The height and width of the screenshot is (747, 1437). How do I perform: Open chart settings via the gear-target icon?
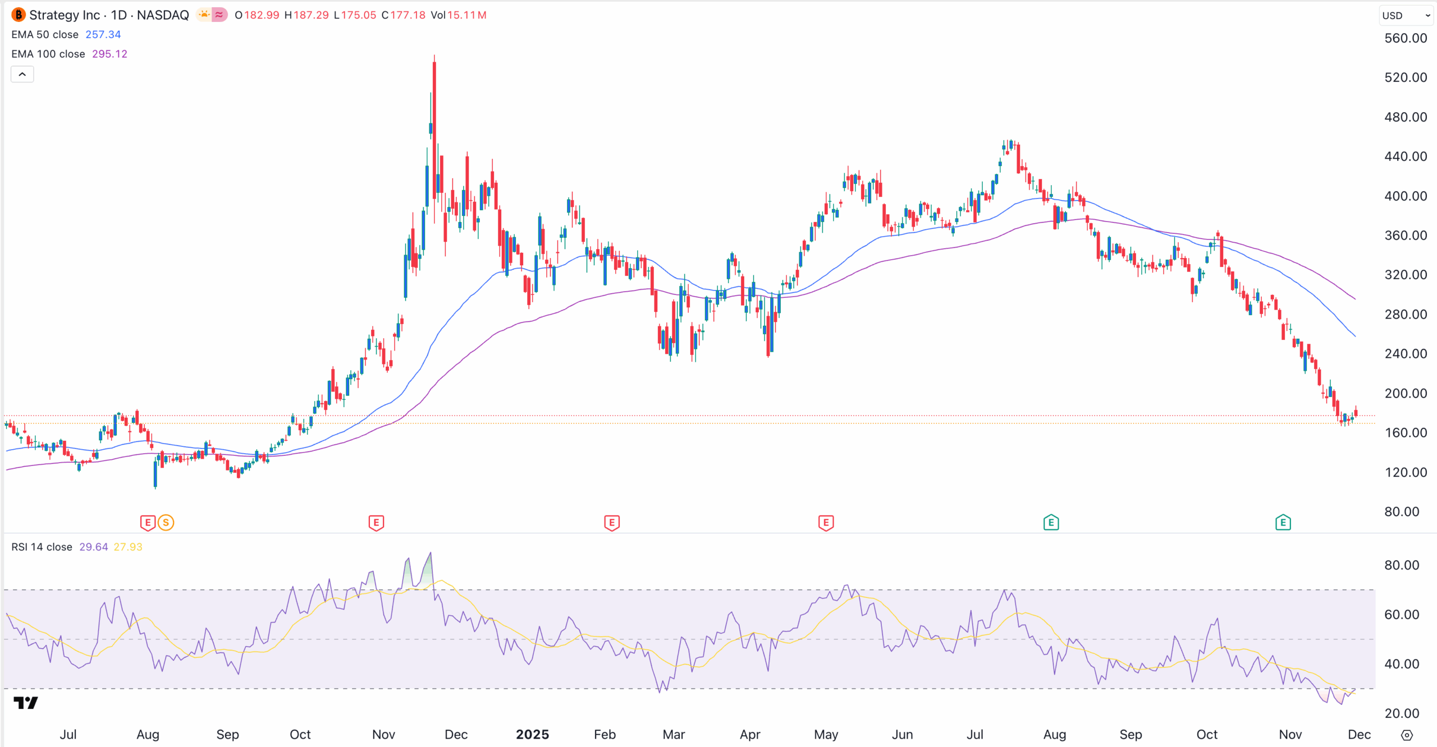[1407, 735]
